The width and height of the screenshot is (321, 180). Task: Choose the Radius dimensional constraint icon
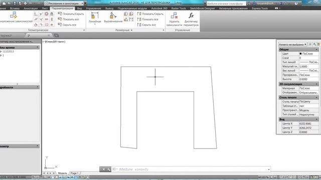126,14
